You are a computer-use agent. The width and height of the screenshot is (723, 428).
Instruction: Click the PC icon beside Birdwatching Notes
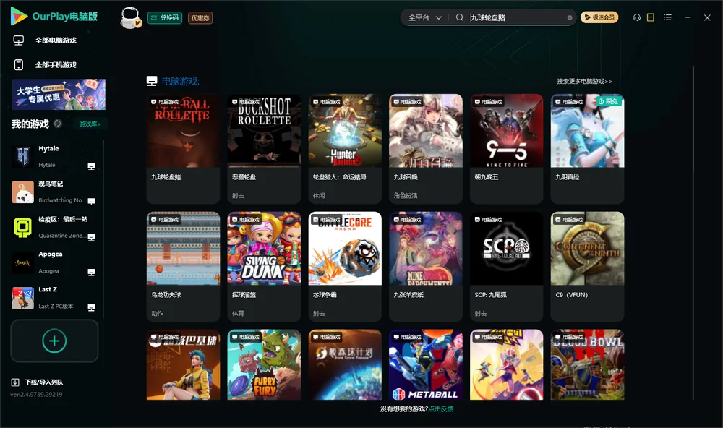(x=91, y=202)
